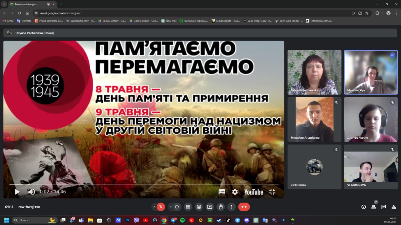Screen dimensions: 401x225
Task: Toggle the camera in the Meet toolbar
Action: [x=177, y=207]
